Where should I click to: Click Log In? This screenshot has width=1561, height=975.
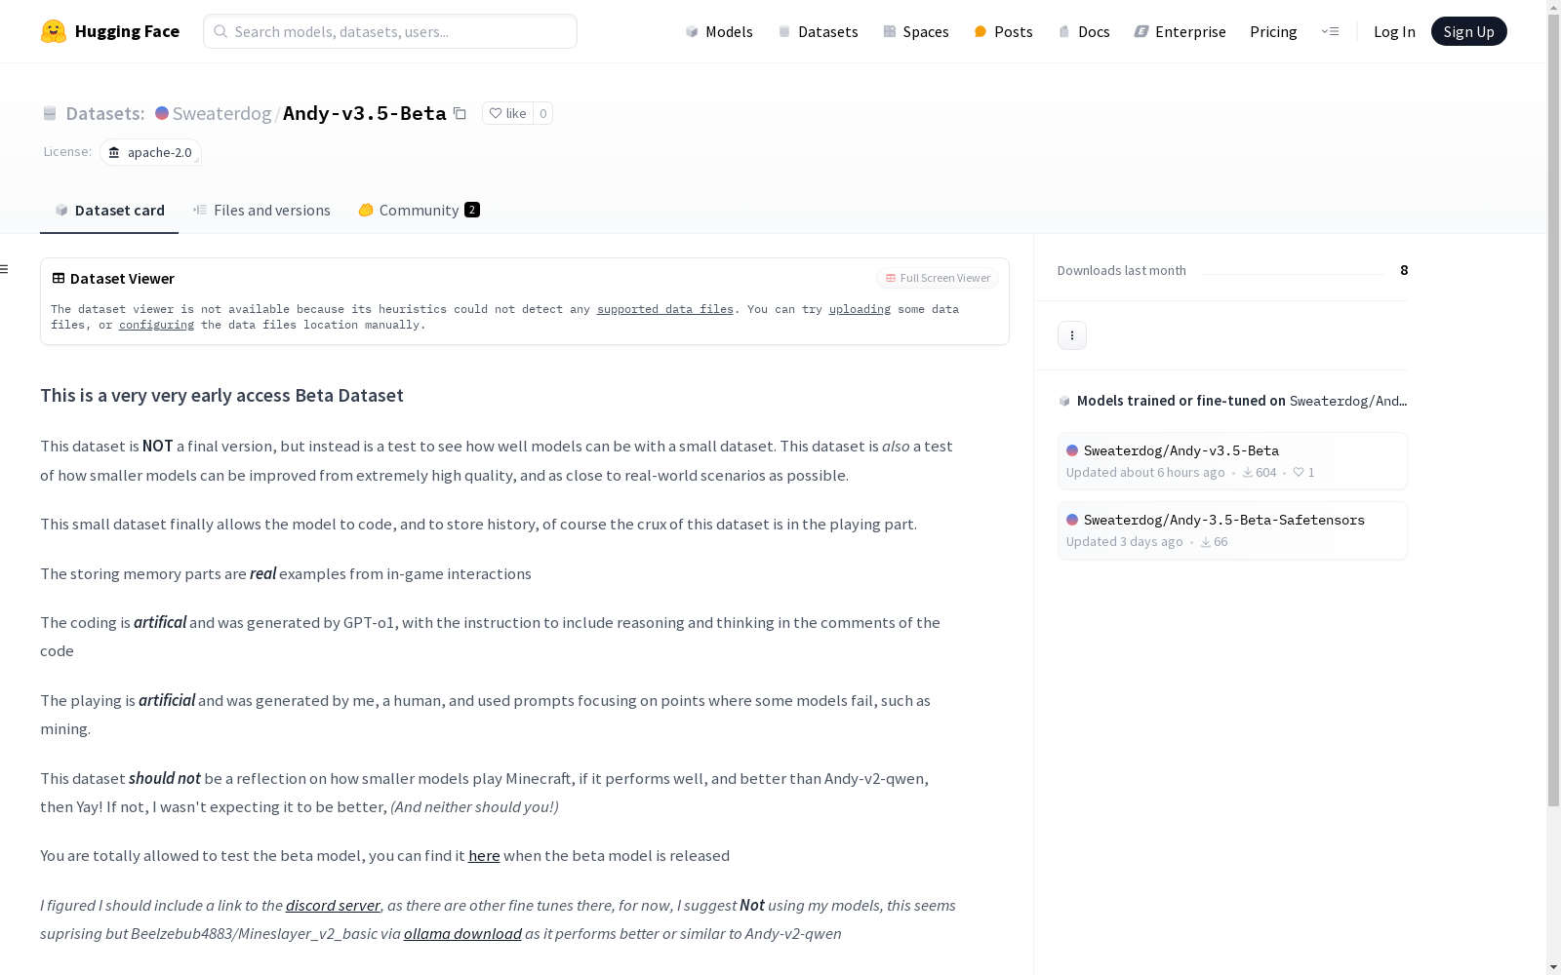click(1394, 31)
